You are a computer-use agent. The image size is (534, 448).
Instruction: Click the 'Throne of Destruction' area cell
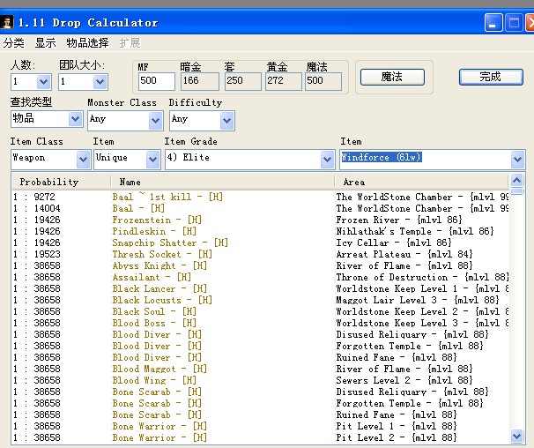[422, 277]
